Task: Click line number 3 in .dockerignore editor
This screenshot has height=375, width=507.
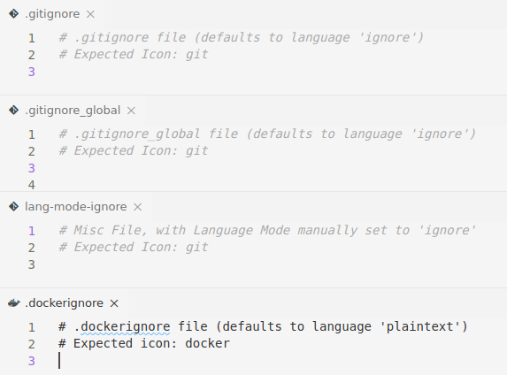Action: (x=31, y=361)
